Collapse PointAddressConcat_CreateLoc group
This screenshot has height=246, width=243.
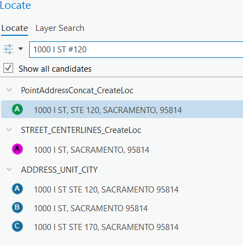click(9, 90)
